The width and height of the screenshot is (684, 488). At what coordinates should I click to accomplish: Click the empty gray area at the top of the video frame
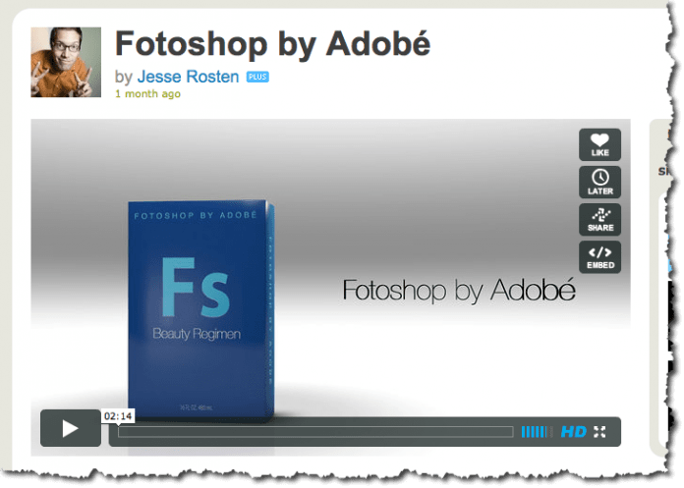[295, 147]
